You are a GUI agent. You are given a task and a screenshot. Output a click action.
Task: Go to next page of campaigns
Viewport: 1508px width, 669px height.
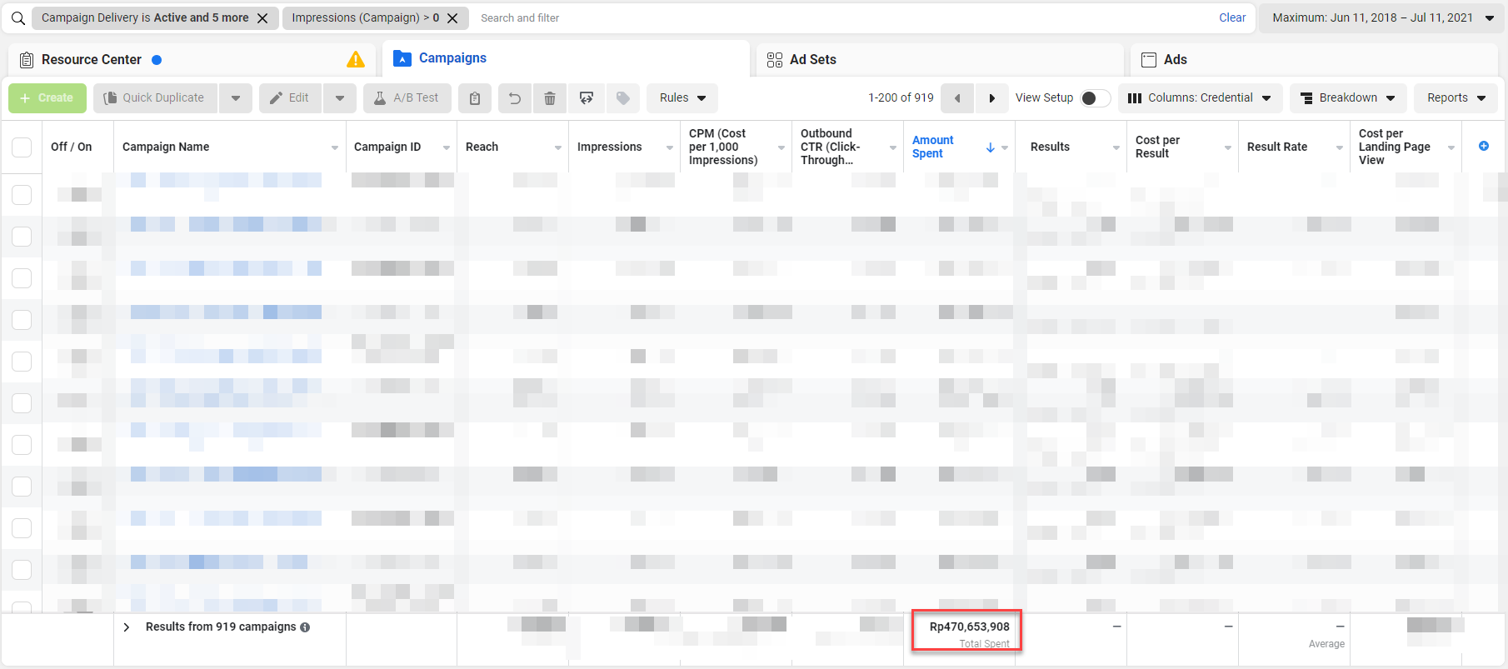click(991, 98)
